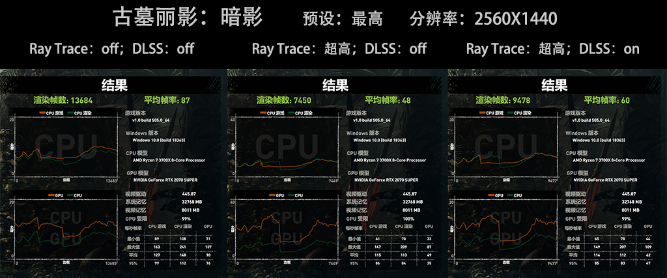Viewport: 667px width, 278px height.
Task: Click the title text 古墓丽影：暗影
Action: tap(188, 18)
